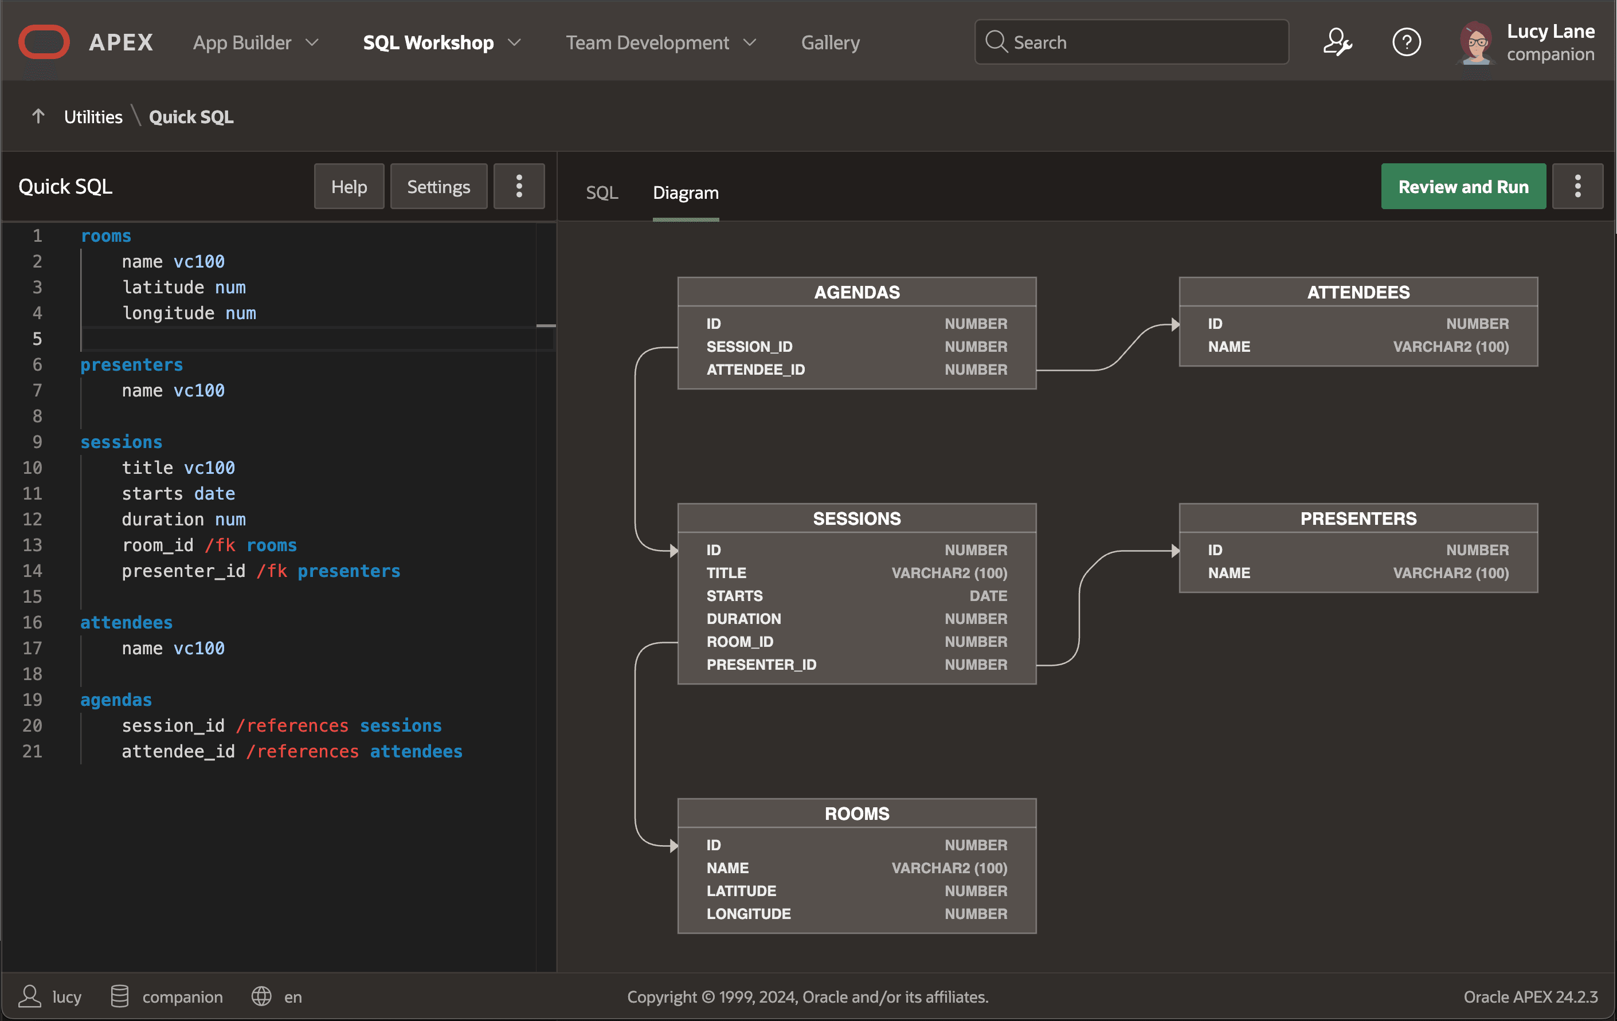Screen dimensions: 1617x1021
Task: Open the Gallery menu item
Action: pyautogui.click(x=830, y=42)
